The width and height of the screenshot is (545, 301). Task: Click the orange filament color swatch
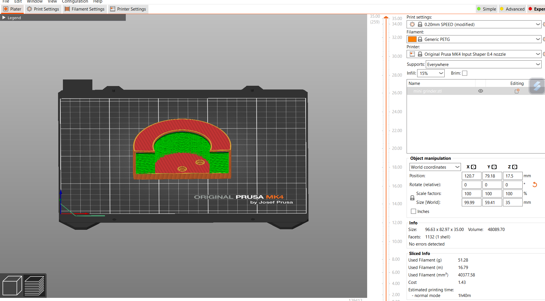(x=412, y=39)
